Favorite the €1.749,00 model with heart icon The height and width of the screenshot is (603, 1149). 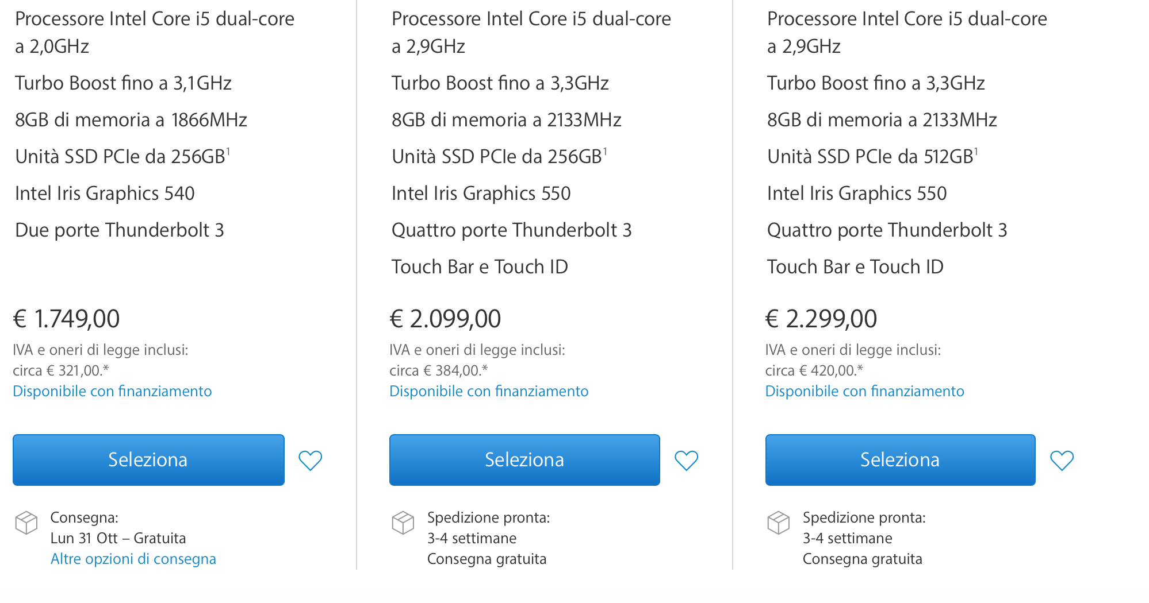(x=310, y=460)
